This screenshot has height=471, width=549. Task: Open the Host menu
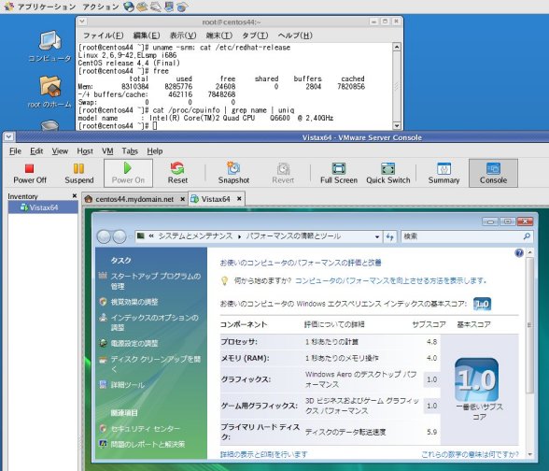(x=85, y=151)
